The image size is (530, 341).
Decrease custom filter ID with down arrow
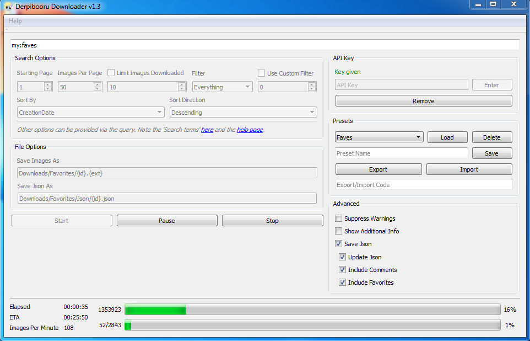312,89
